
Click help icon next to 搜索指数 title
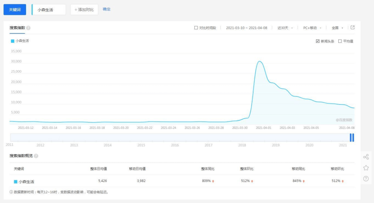pos(28,28)
